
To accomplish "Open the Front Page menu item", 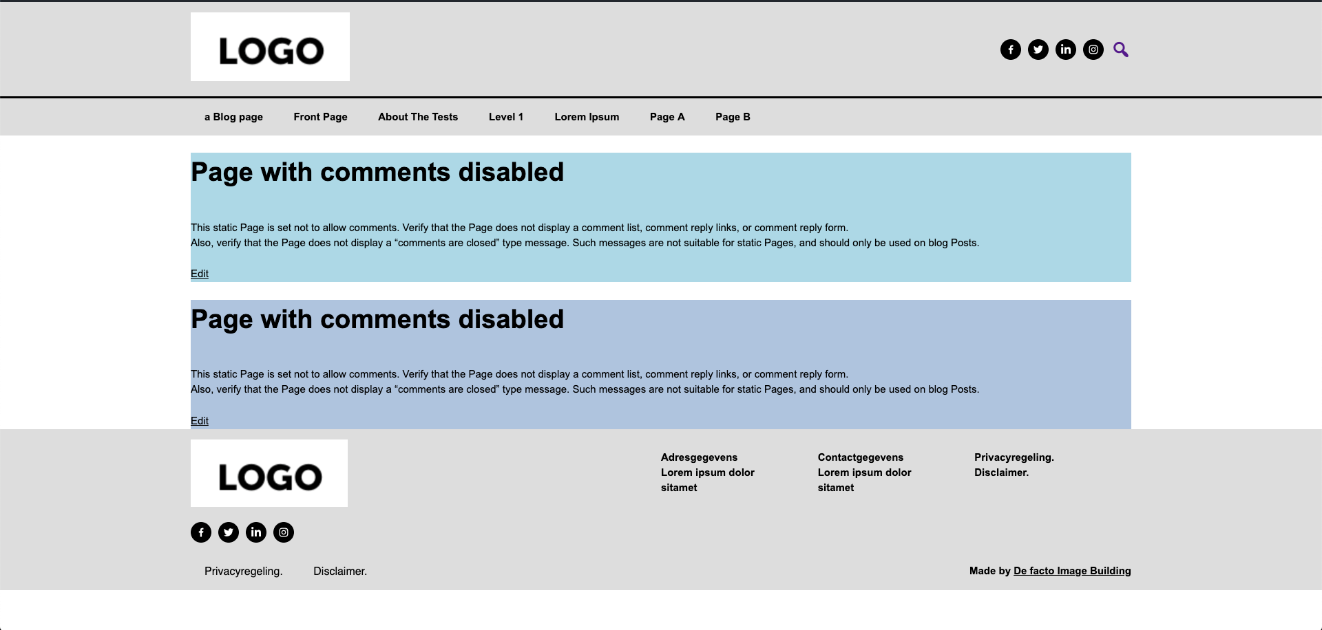I will [x=320, y=117].
